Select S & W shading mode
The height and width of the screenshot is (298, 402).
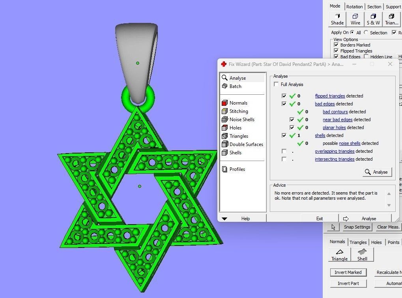click(x=373, y=19)
